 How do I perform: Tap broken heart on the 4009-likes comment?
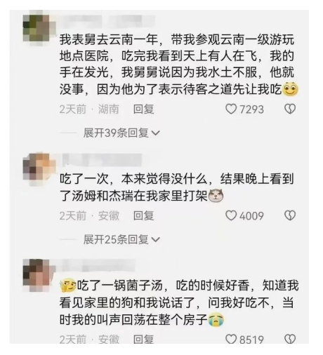pyautogui.click(x=290, y=215)
